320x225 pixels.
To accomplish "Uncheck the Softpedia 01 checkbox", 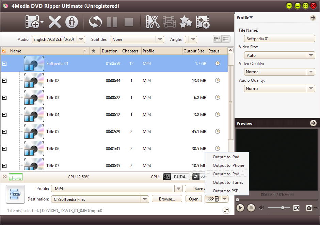I will (x=4, y=64).
